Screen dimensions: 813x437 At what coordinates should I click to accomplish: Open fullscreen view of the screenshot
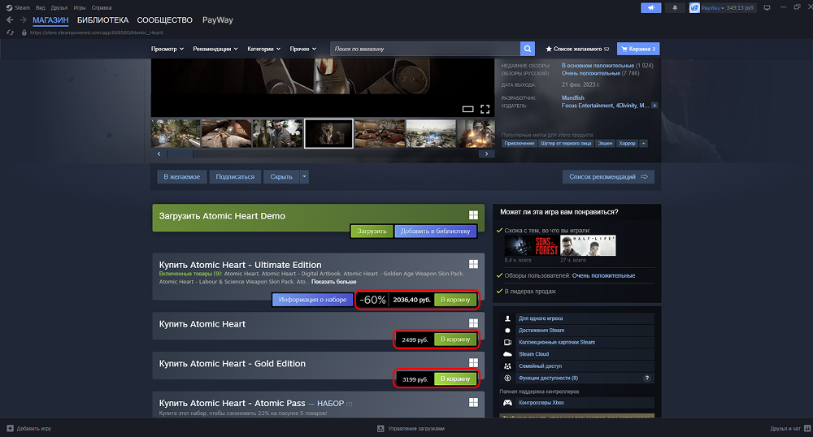[485, 109]
